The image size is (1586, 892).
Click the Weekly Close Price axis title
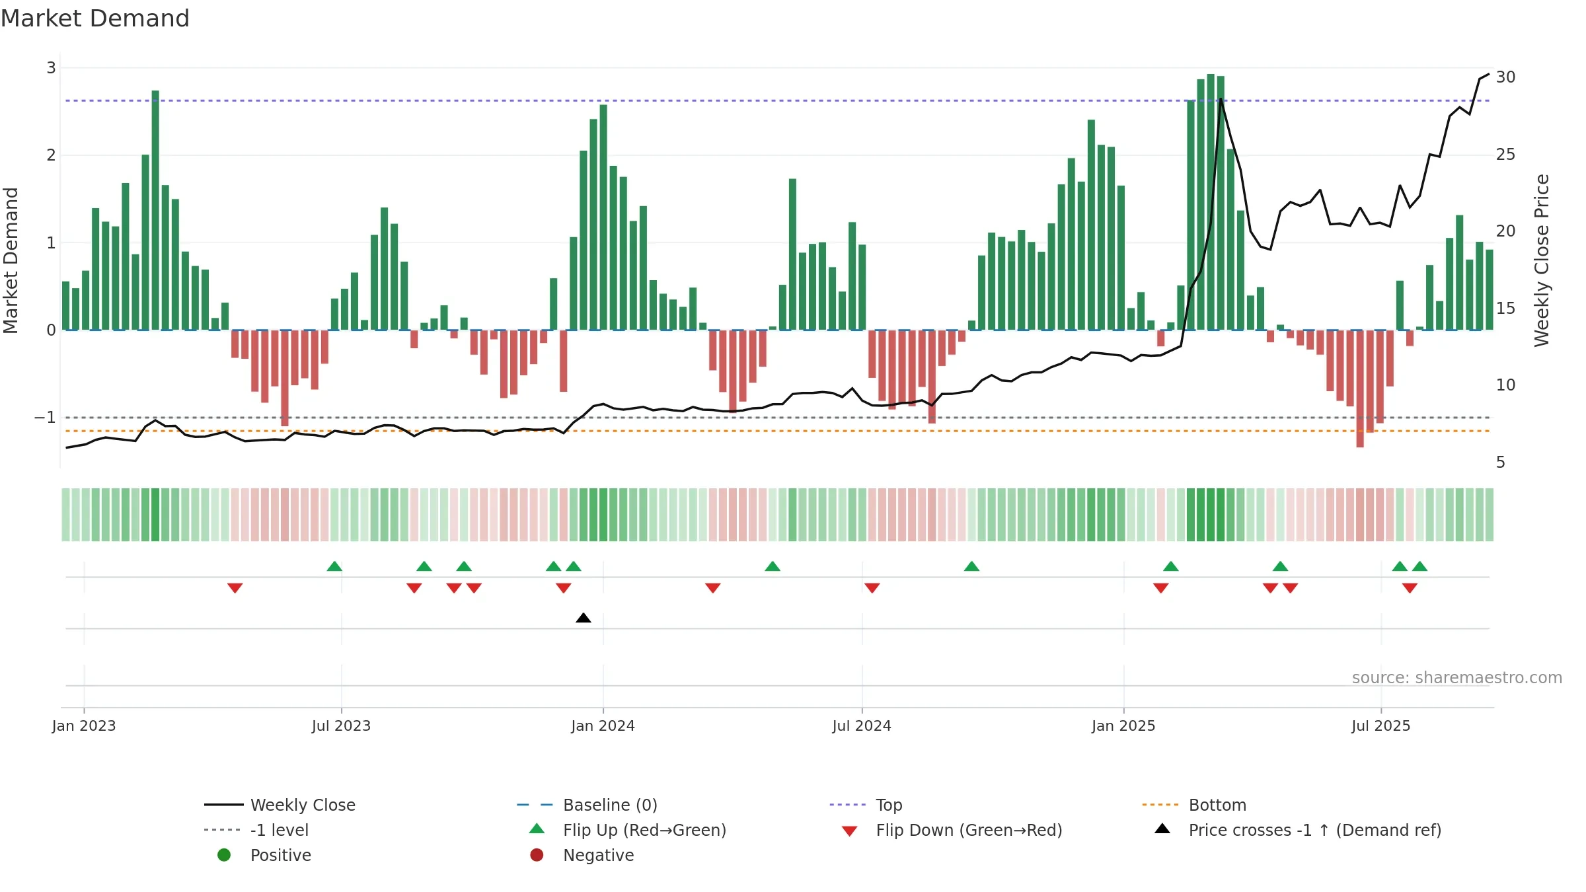(1542, 260)
